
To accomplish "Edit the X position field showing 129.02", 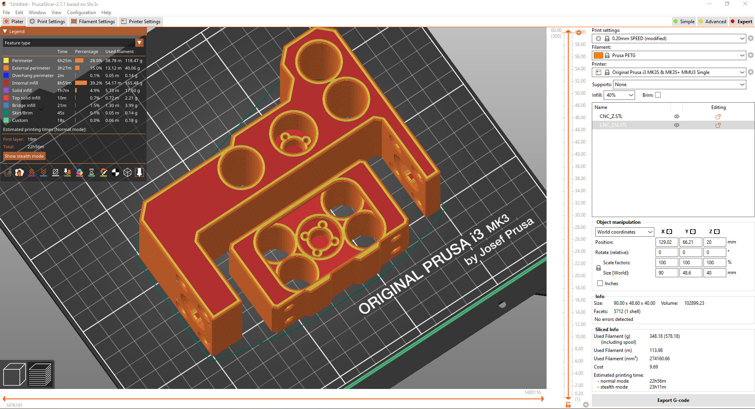I will click(x=666, y=242).
